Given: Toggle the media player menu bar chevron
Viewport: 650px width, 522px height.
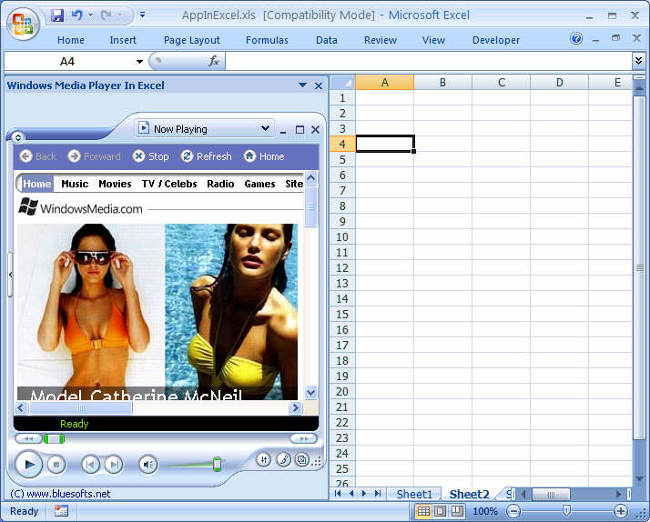Looking at the screenshot, I should [18, 137].
